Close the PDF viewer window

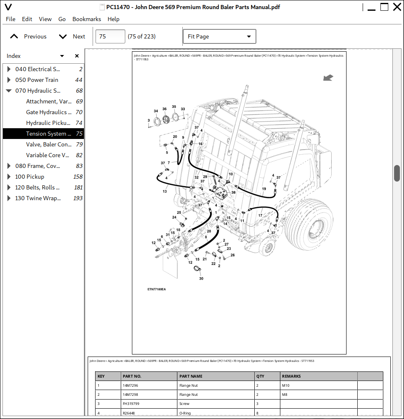(397, 7)
